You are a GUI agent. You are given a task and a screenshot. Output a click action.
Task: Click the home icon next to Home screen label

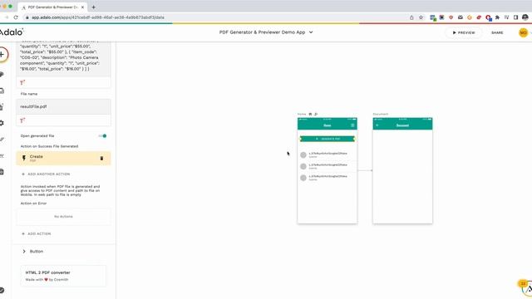310,115
